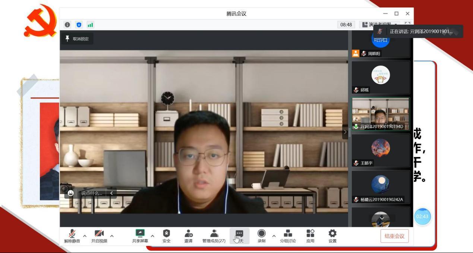Open meeting Settings (设置)

[x=332, y=236]
